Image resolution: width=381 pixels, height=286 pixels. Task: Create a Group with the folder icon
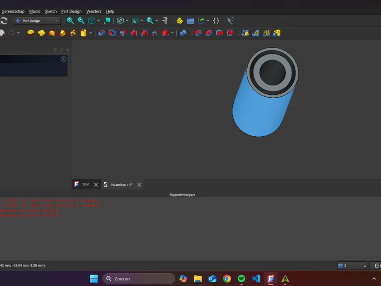click(x=190, y=20)
